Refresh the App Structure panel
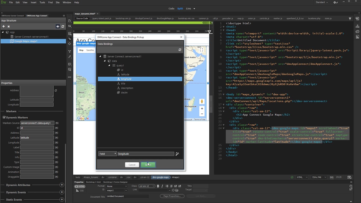 click(63, 26)
